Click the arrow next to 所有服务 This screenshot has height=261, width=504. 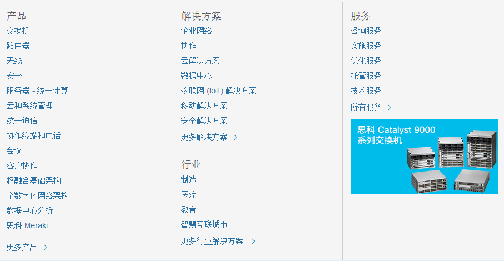pos(390,107)
